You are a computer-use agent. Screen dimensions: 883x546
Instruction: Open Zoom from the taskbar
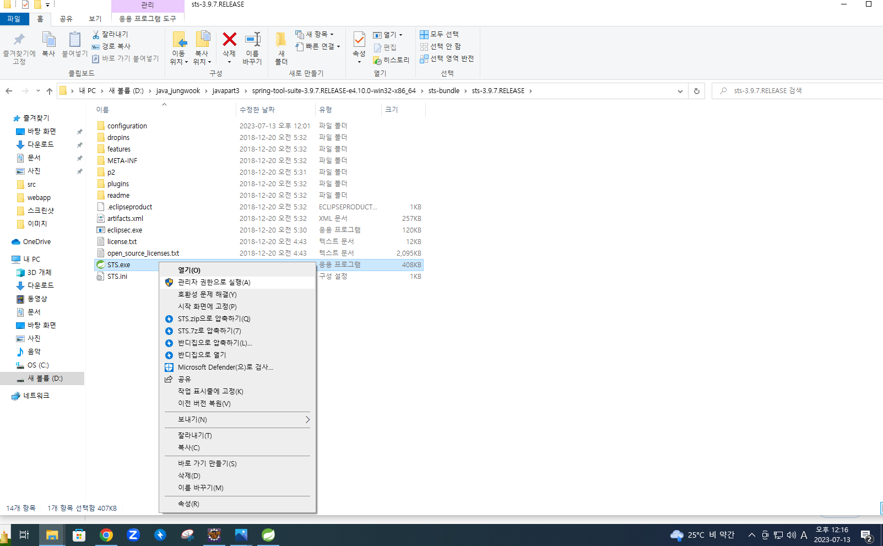pyautogui.click(x=133, y=534)
